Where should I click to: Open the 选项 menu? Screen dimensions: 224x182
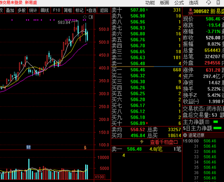(193, 3)
